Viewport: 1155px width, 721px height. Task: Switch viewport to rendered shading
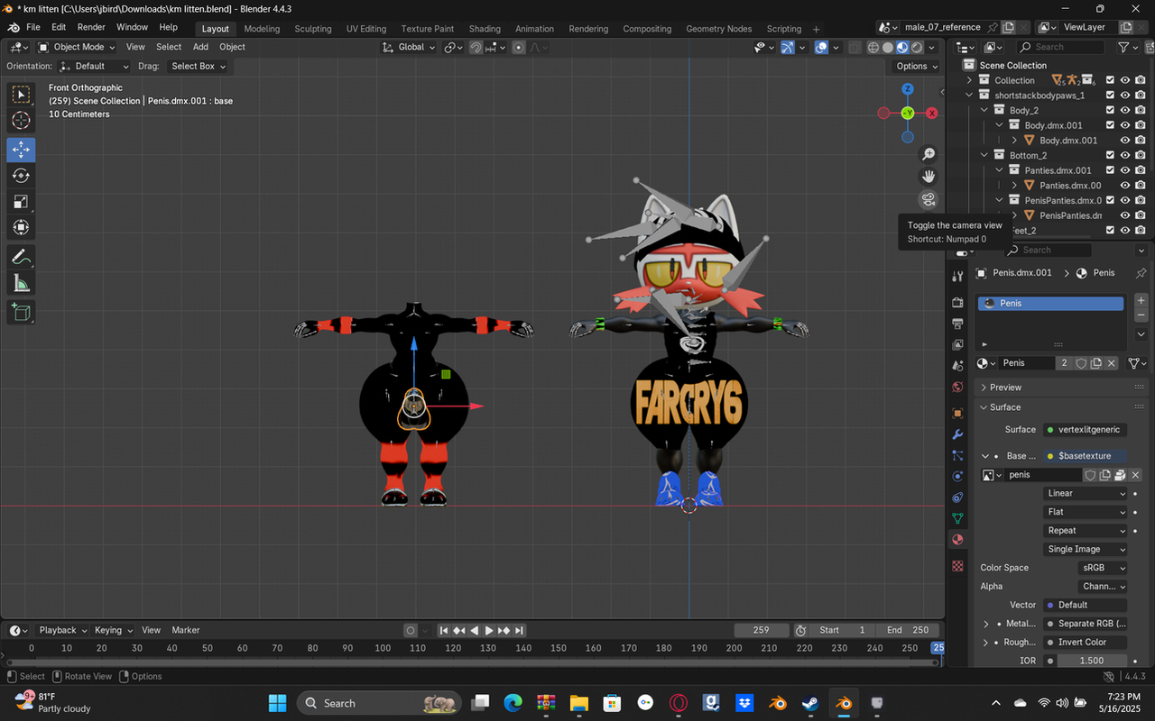(x=917, y=47)
